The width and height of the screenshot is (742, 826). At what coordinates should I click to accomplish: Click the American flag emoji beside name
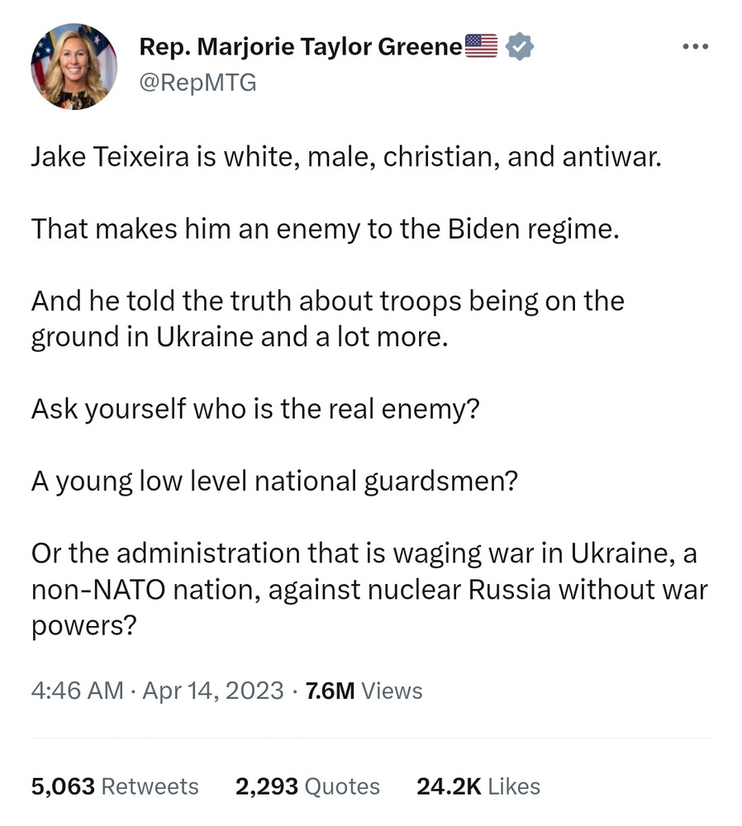(482, 46)
